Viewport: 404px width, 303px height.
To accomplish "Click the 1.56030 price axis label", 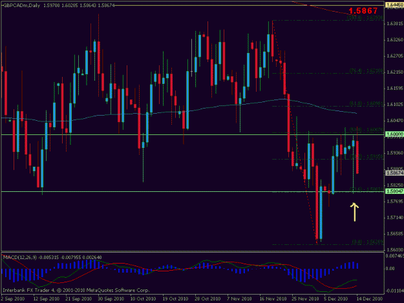I will (x=395, y=250).
